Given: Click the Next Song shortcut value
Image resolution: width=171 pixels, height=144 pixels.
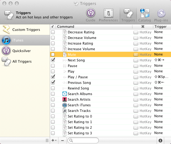Looking at the screenshot, I should pos(159,60).
